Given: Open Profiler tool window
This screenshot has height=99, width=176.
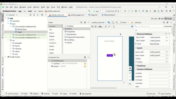Looking at the screenshot, I should [x=73, y=94].
